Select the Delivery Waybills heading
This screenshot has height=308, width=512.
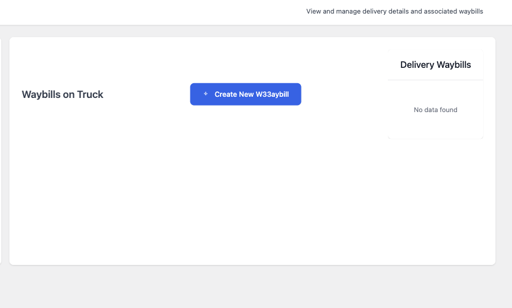(x=436, y=65)
